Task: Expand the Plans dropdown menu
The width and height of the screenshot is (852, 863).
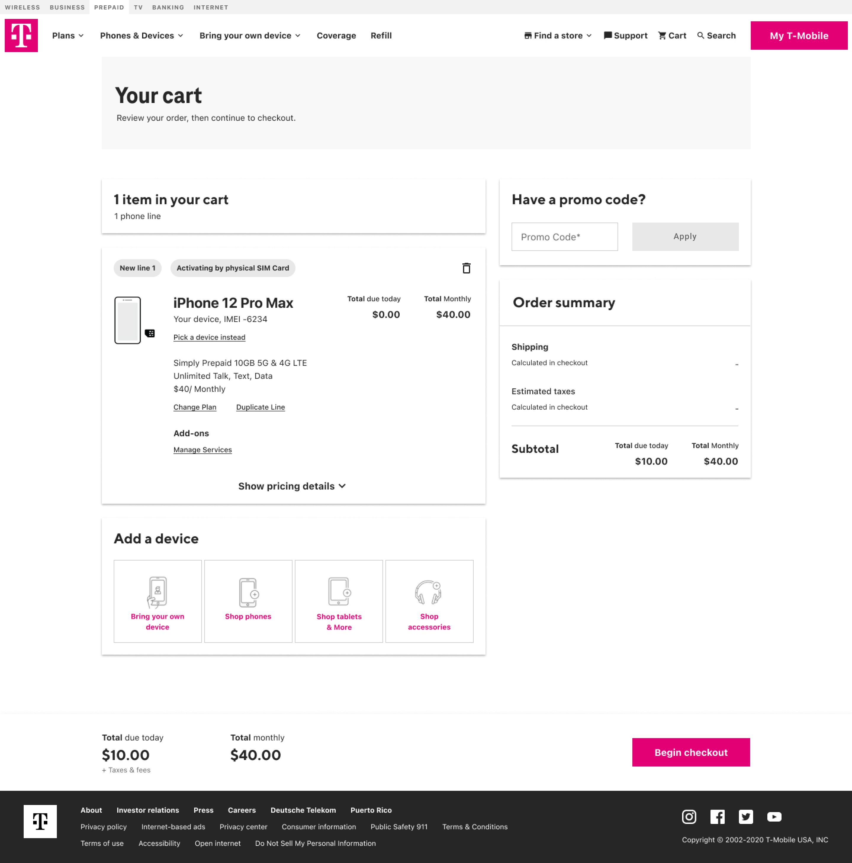Action: pyautogui.click(x=67, y=36)
